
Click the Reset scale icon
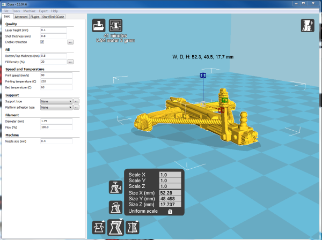click(115, 206)
